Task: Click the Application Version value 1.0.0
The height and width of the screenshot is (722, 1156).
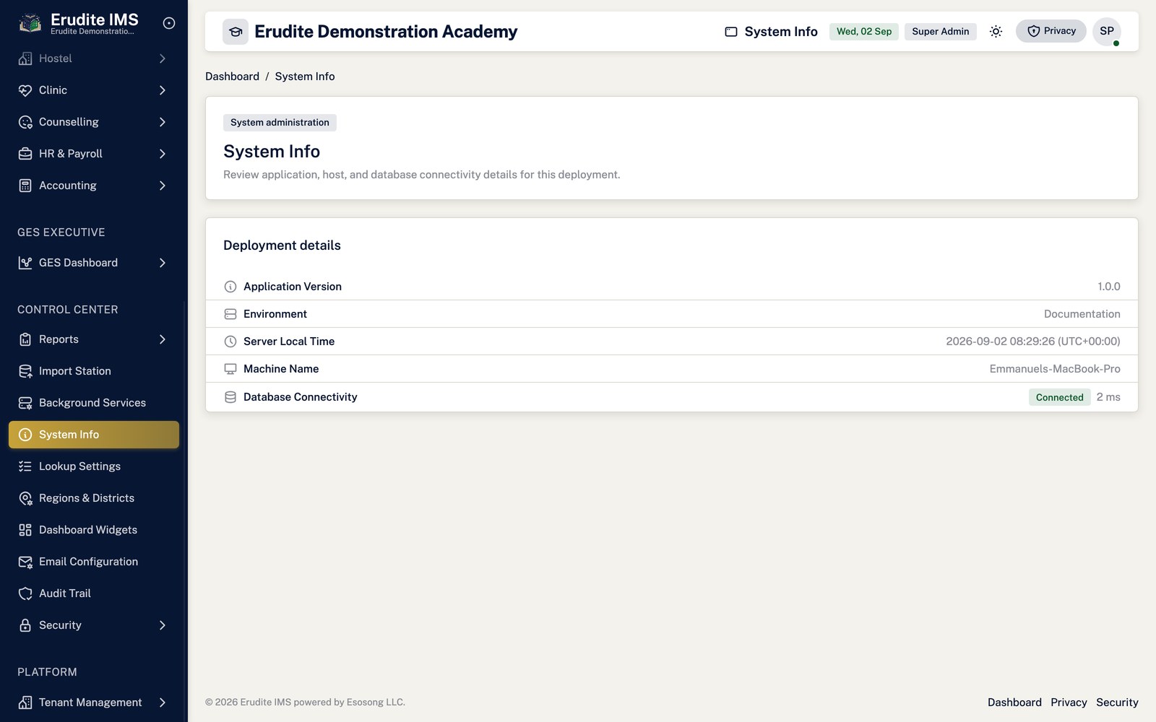Action: click(x=1109, y=287)
